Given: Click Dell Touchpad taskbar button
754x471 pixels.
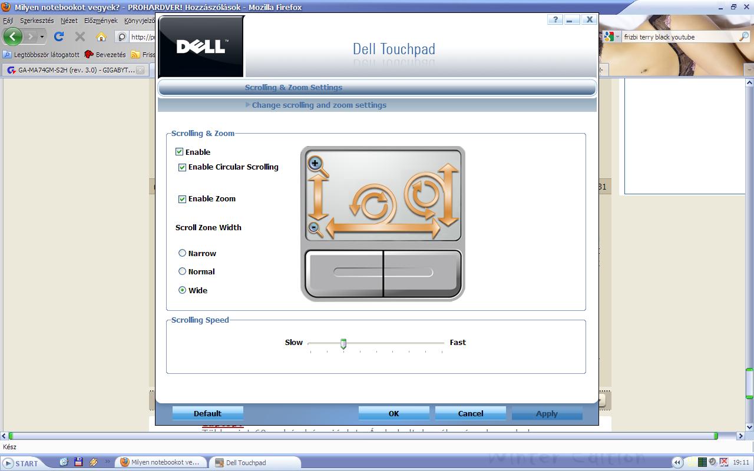Looking at the screenshot, I should click(256, 463).
